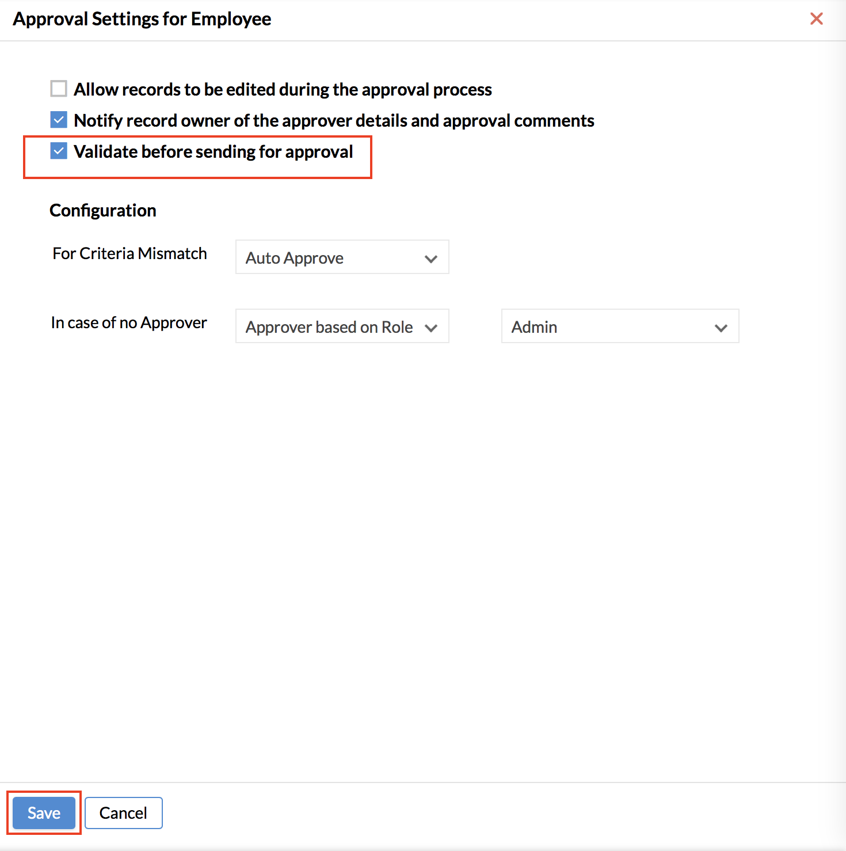Open the Auto Approve dropdown
This screenshot has height=851, width=846.
click(342, 257)
